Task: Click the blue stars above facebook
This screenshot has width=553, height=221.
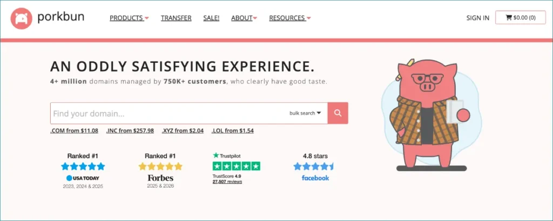Action: (x=313, y=166)
